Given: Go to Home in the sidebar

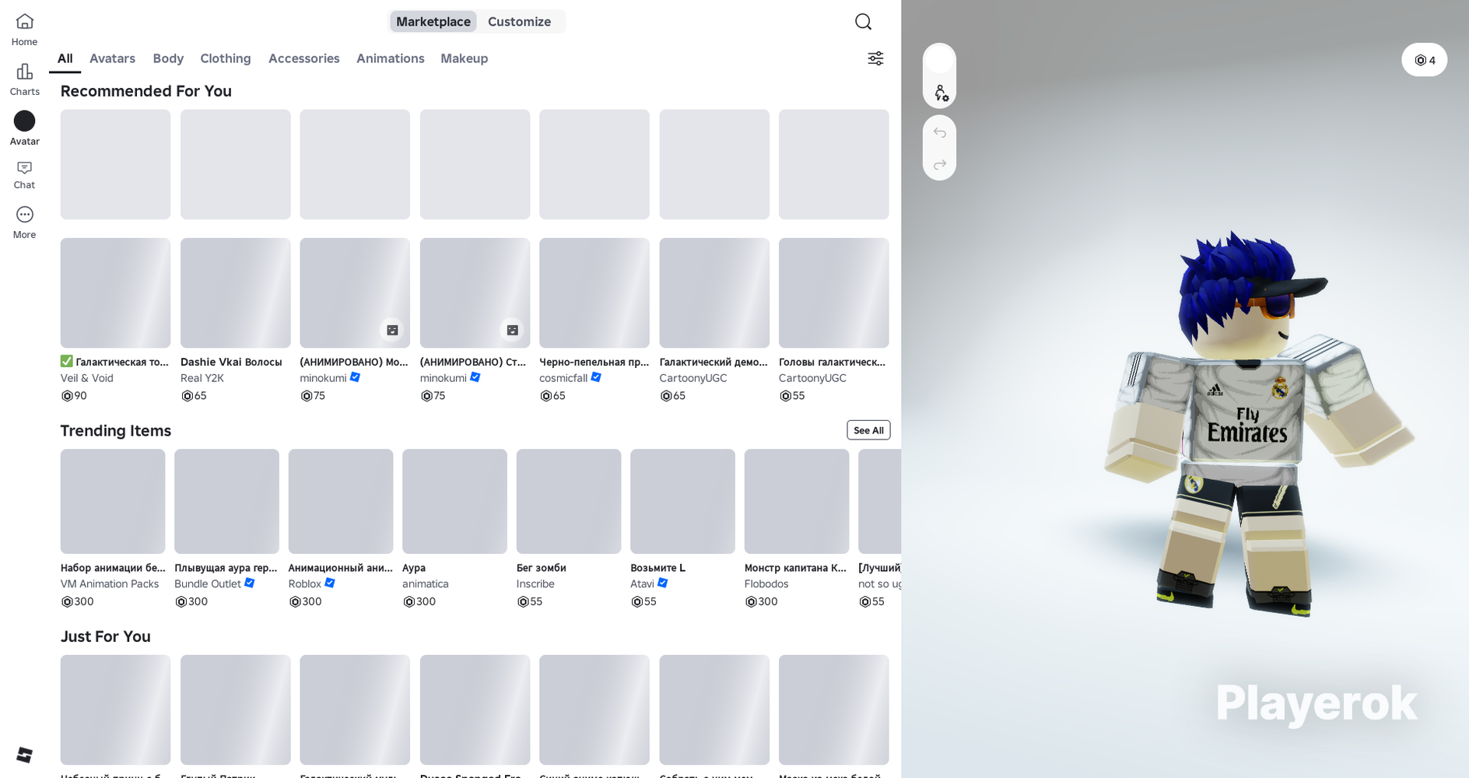Looking at the screenshot, I should tap(24, 30).
